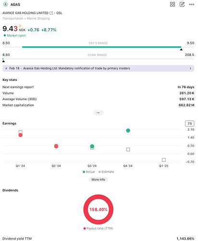The width and height of the screenshot is (198, 241).
Task: Open the widget layout grid icon
Action: 173,4
